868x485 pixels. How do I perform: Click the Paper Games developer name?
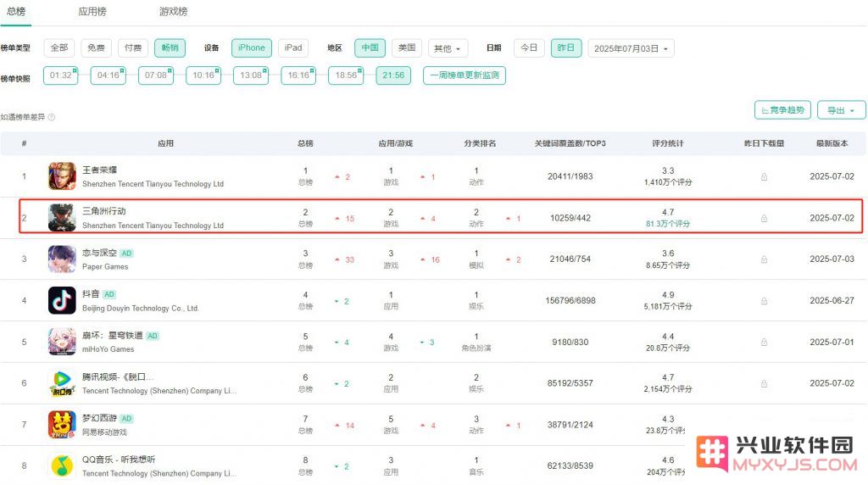point(105,267)
